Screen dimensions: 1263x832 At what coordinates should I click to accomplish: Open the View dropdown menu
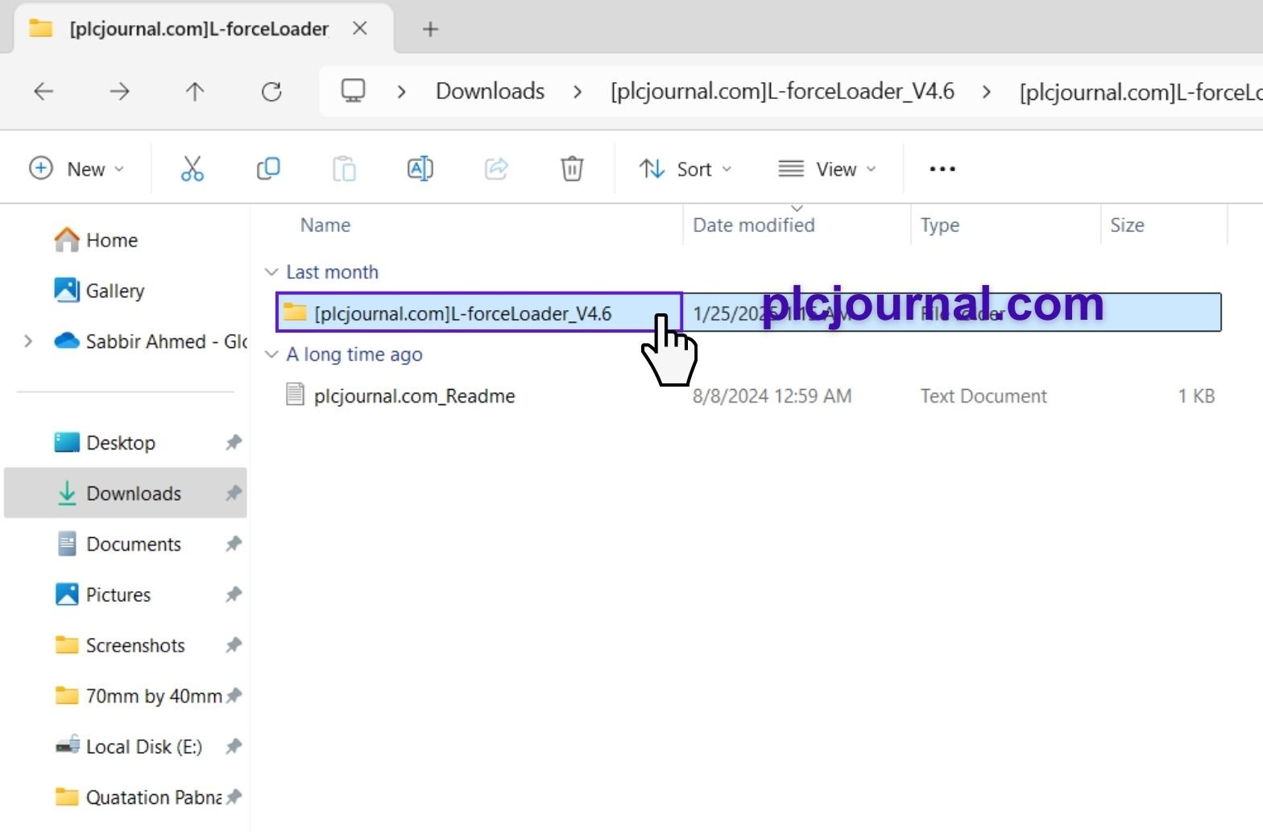(827, 169)
